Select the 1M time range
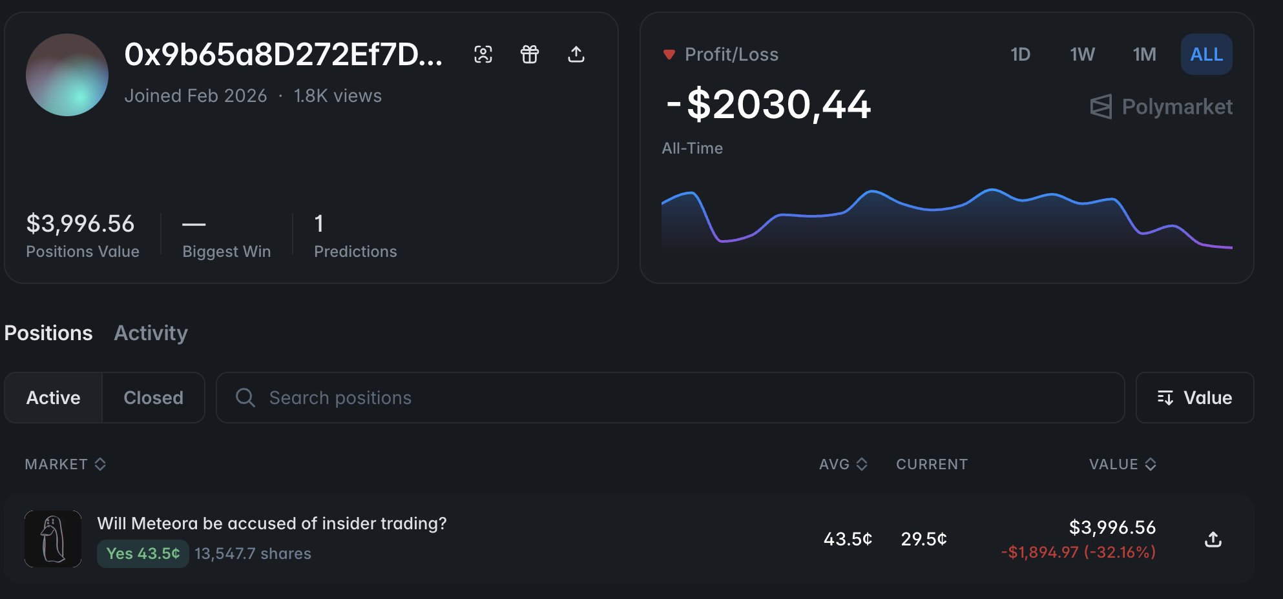This screenshot has height=599, width=1283. (1144, 54)
